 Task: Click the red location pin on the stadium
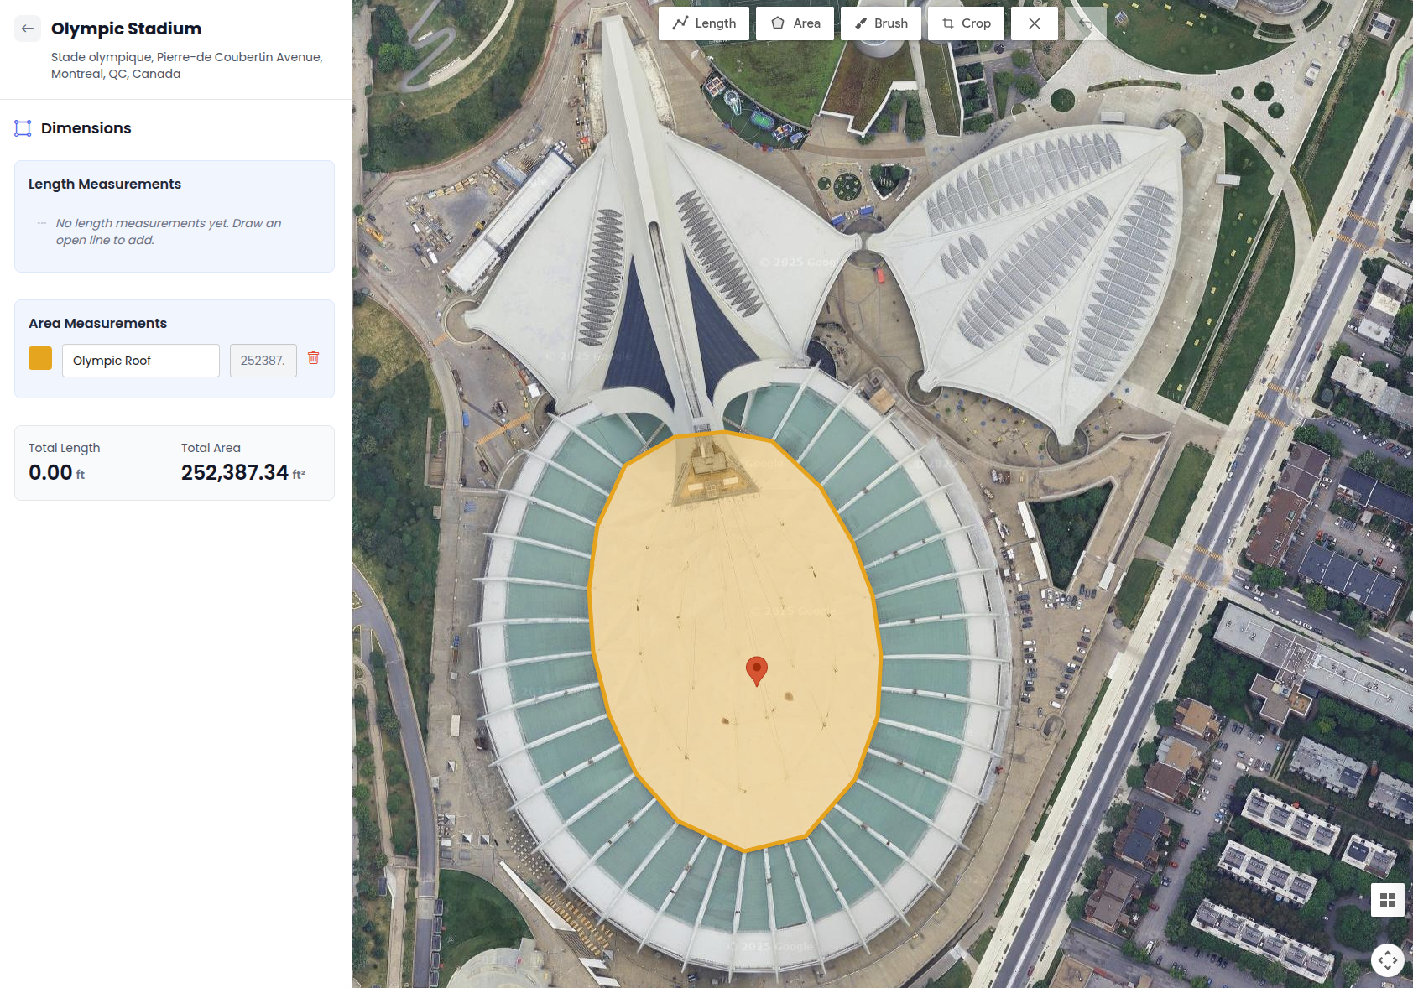point(758,668)
